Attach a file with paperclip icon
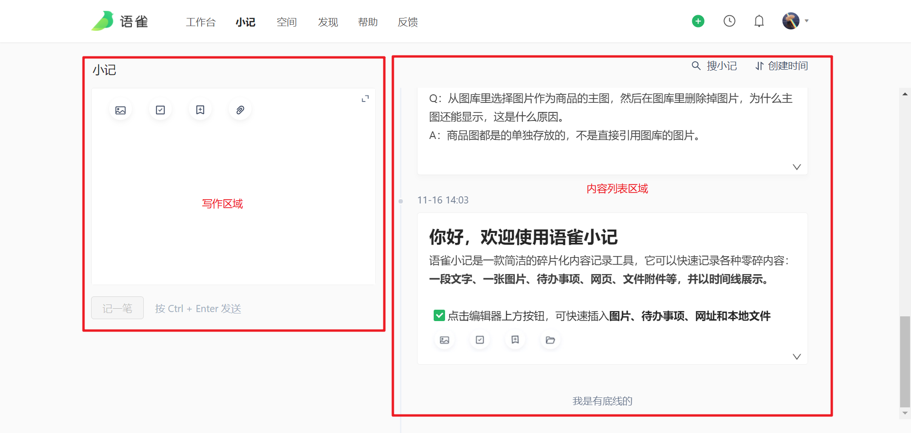The height and width of the screenshot is (433, 911). point(240,110)
